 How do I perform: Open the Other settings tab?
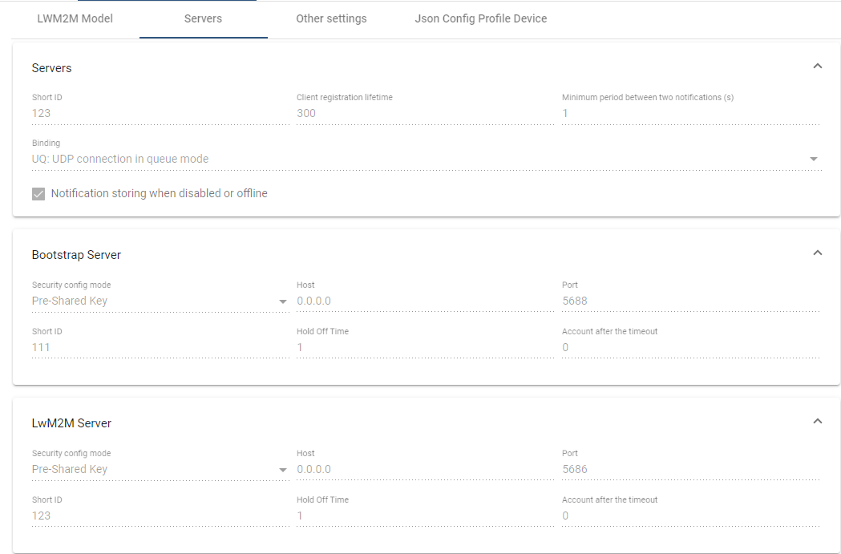click(x=331, y=18)
